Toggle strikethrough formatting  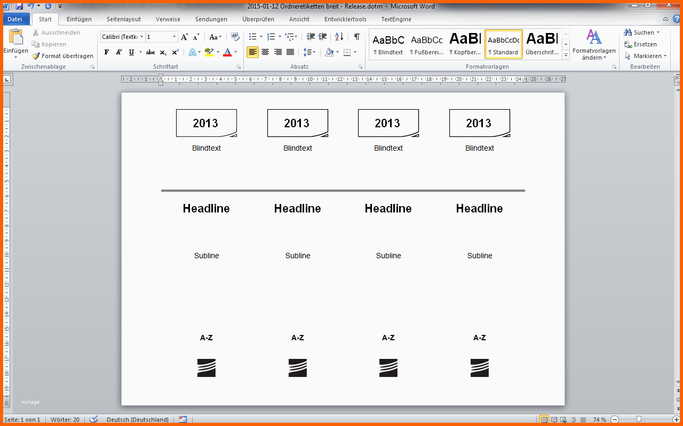click(150, 52)
